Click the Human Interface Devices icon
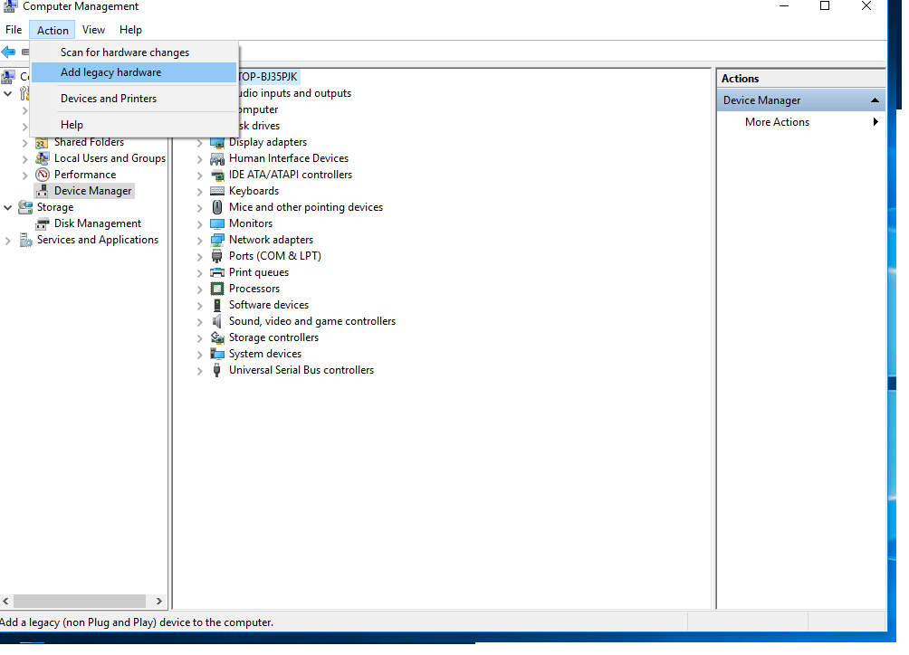Screen dimensions: 909x655 point(217,158)
